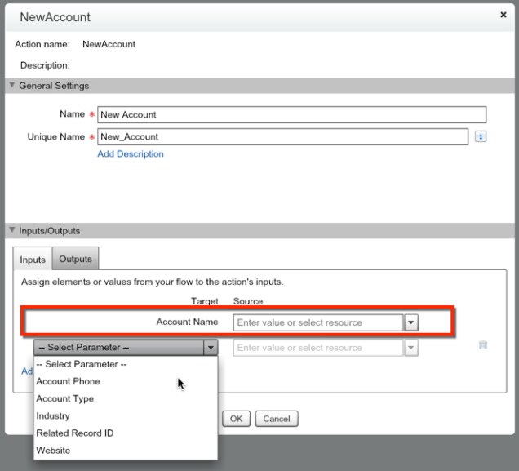
Task: Choose Account Phone from parameter list
Action: tap(69, 381)
